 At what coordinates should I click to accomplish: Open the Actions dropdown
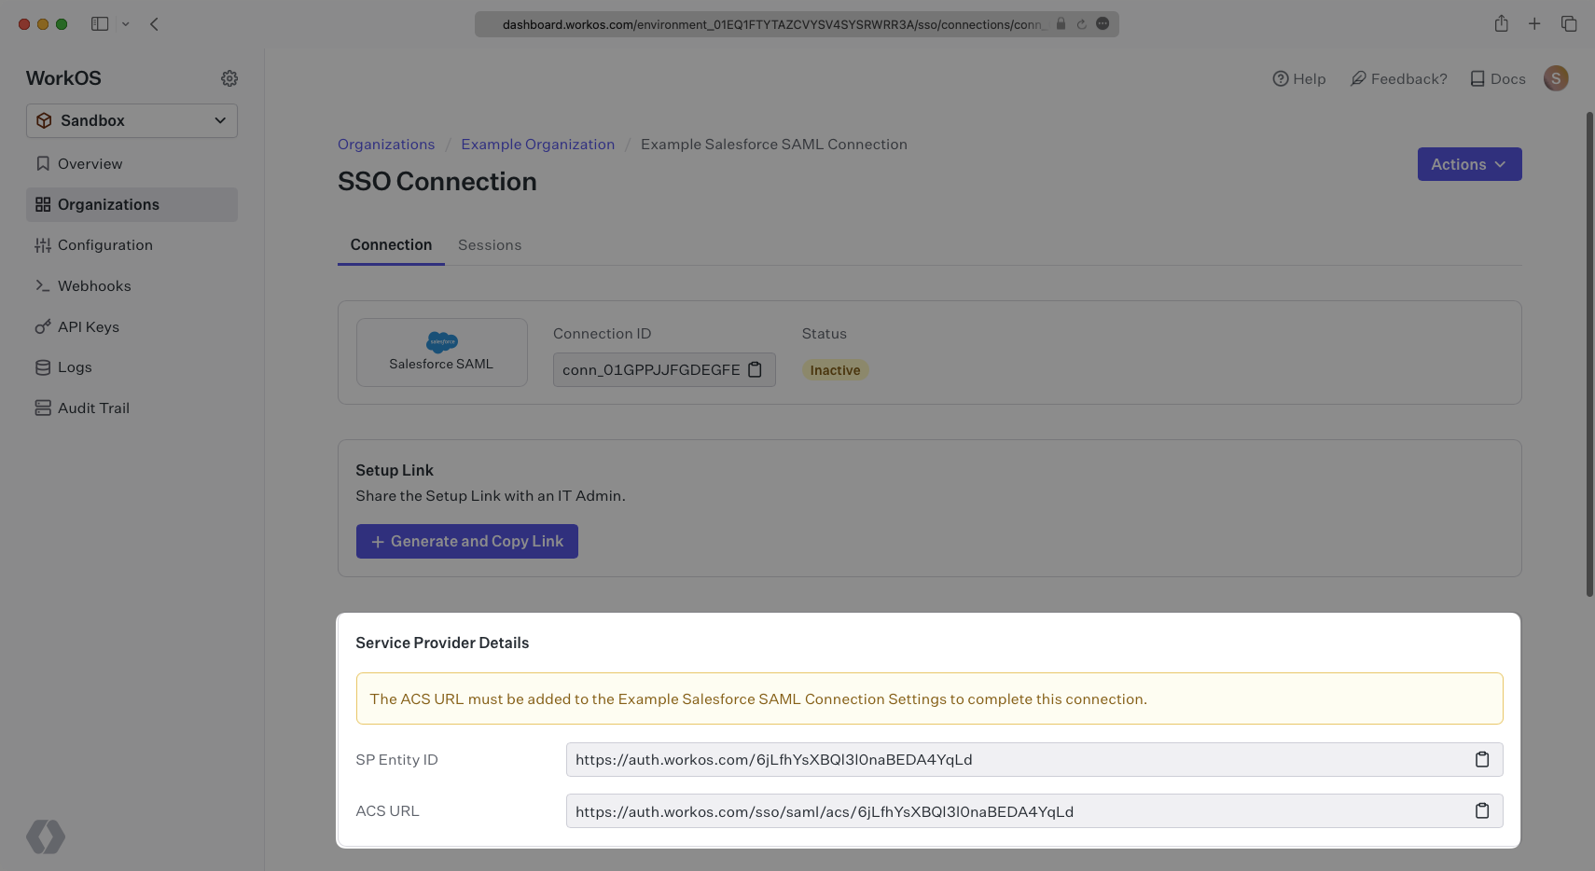pos(1468,164)
